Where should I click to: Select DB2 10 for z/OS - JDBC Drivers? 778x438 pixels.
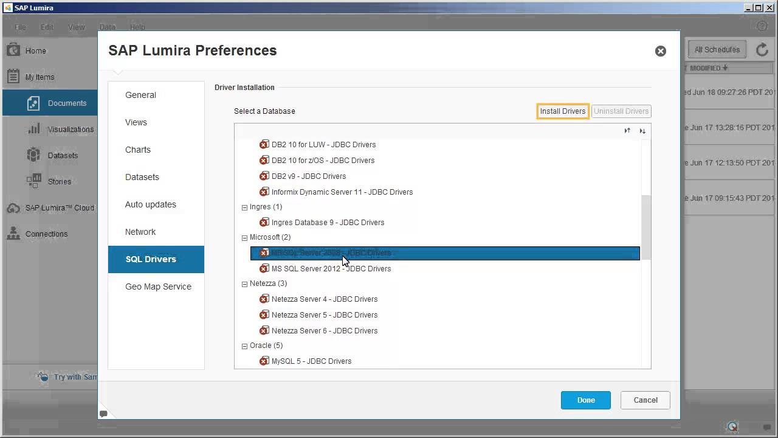pyautogui.click(x=323, y=161)
